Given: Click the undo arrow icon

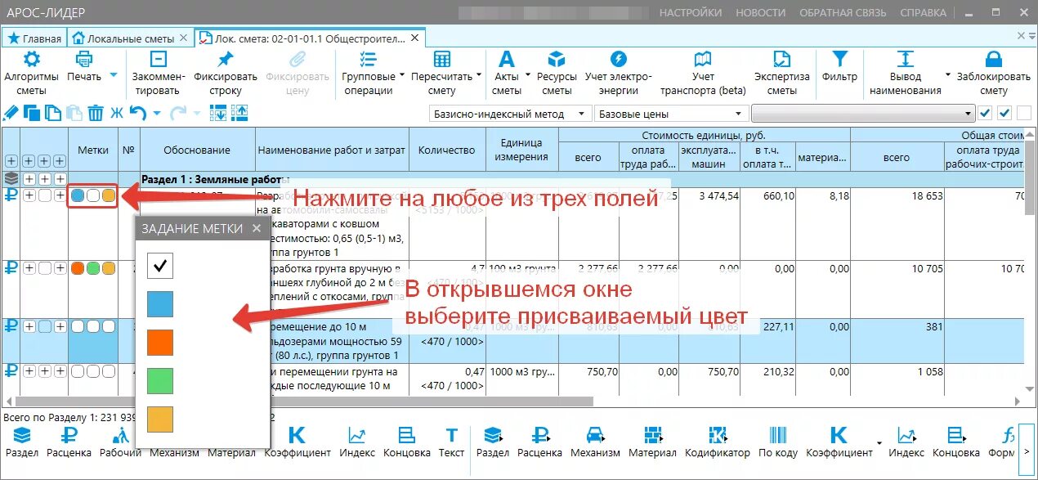Looking at the screenshot, I should [137, 113].
